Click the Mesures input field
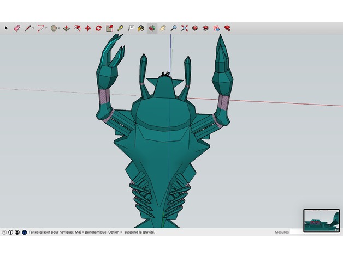 [297, 232]
